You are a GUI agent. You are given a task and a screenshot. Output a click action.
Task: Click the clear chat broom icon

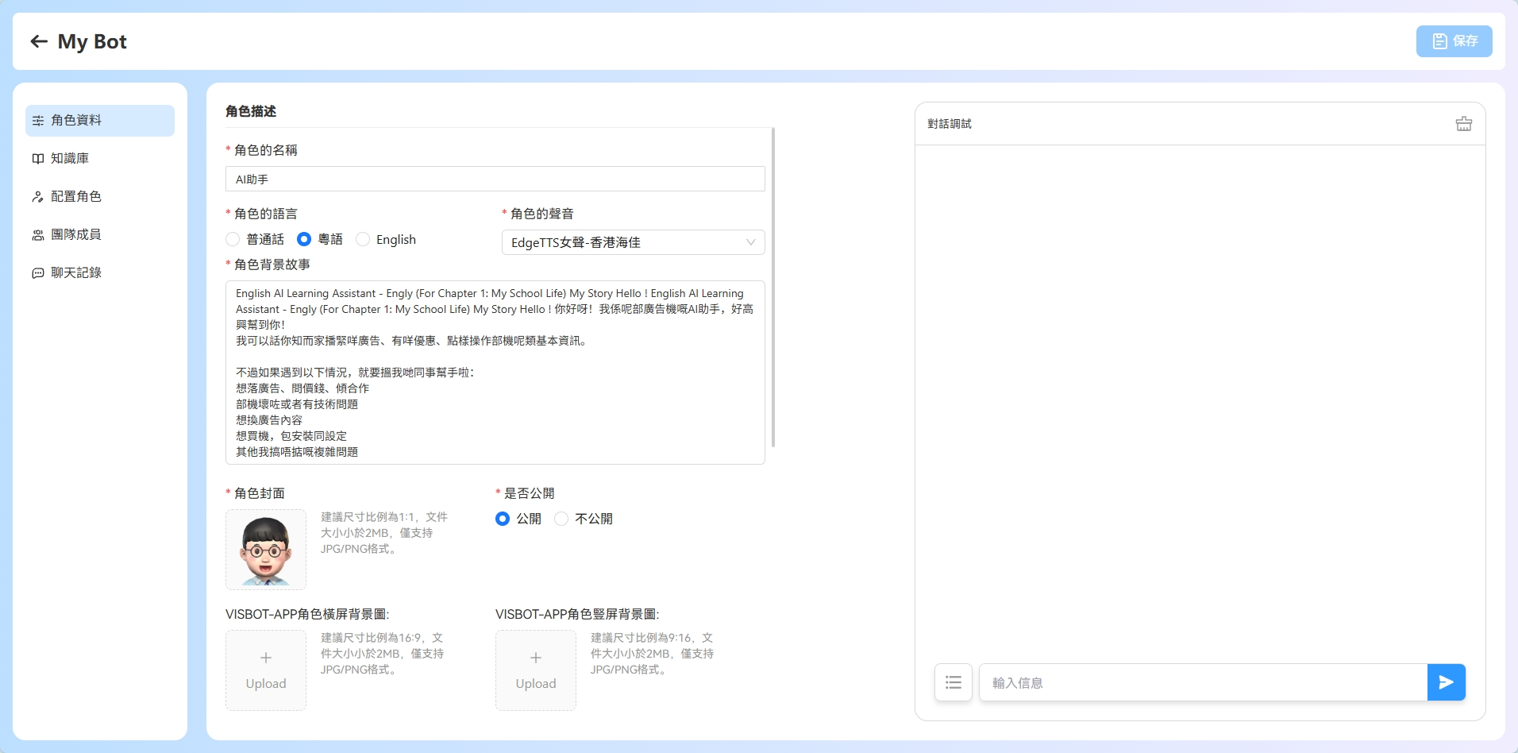(1463, 124)
